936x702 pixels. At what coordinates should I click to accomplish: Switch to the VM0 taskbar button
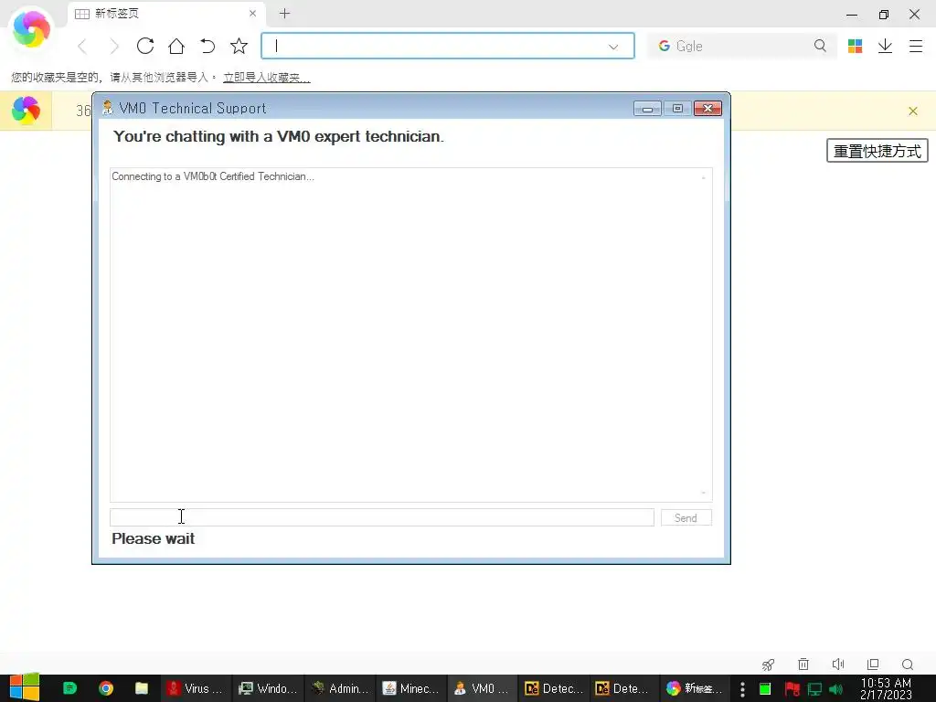coord(481,688)
